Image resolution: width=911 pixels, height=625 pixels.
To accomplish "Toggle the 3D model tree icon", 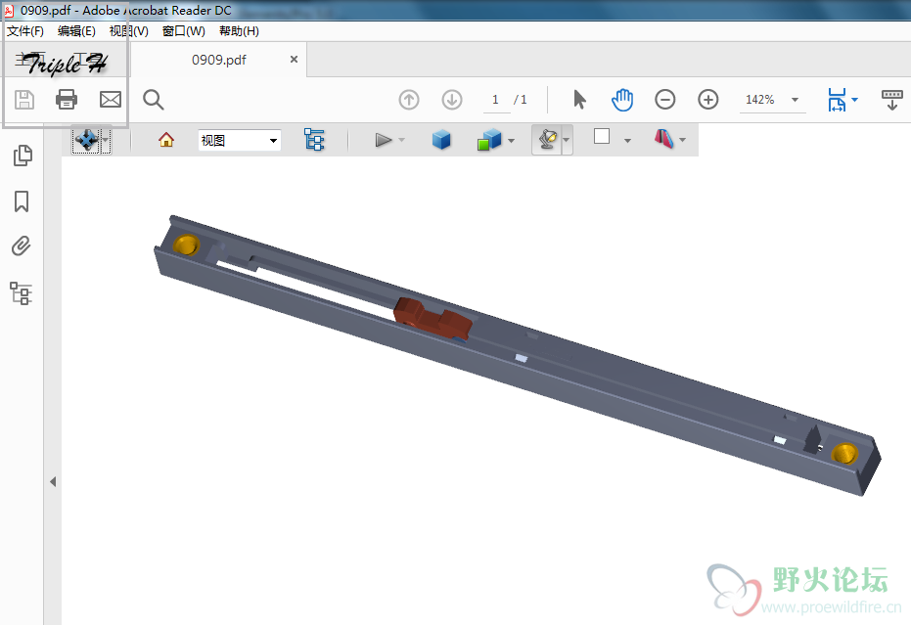I will click(x=314, y=140).
